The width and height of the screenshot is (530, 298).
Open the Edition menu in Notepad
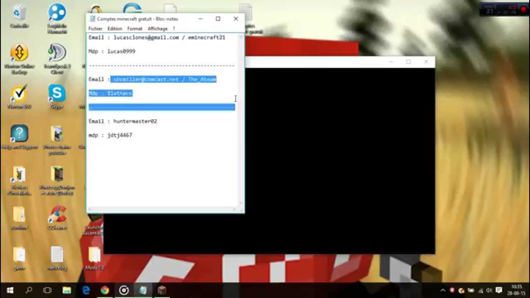tap(115, 29)
